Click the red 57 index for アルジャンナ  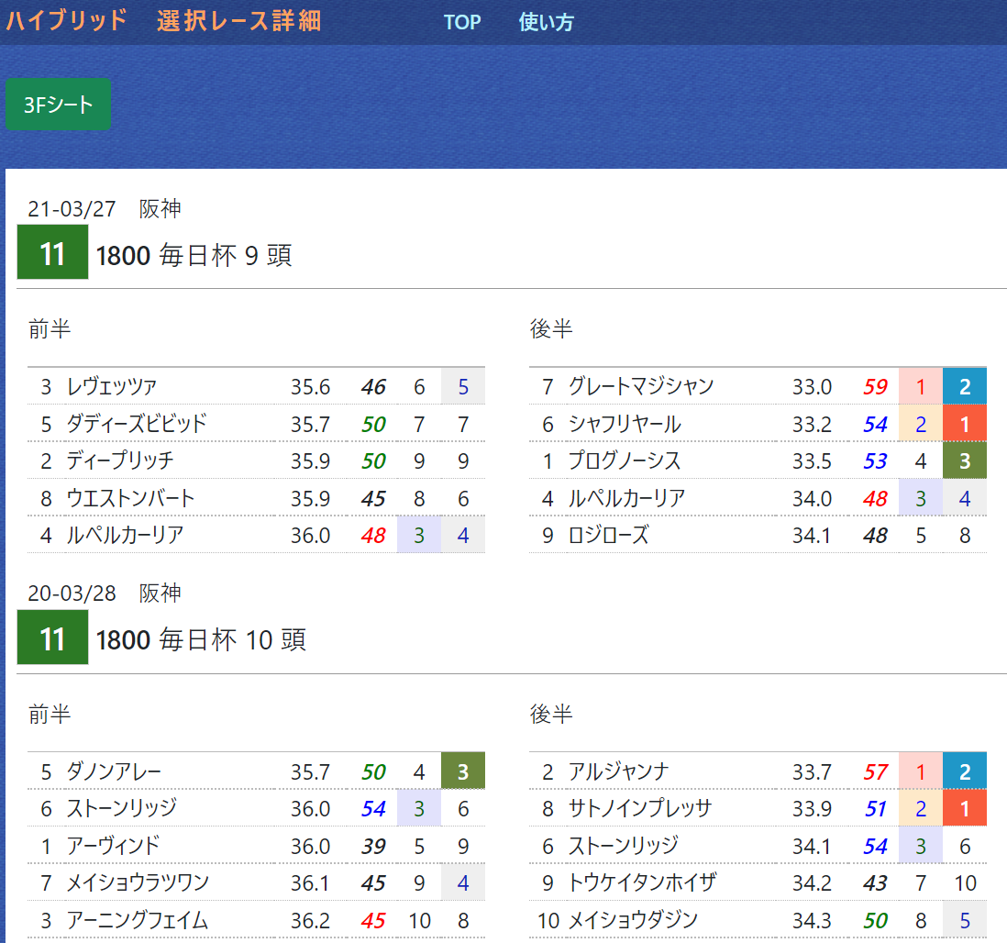875,771
